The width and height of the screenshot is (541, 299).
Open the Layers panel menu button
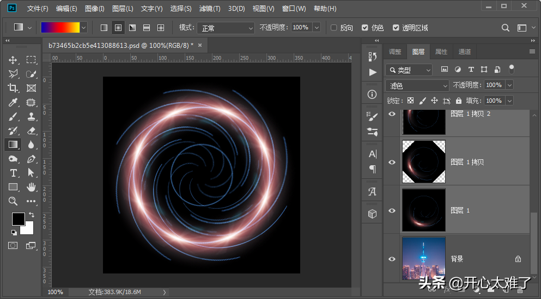click(x=532, y=52)
